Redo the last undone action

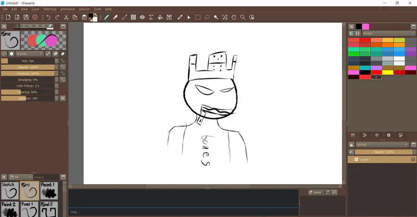pos(57,17)
